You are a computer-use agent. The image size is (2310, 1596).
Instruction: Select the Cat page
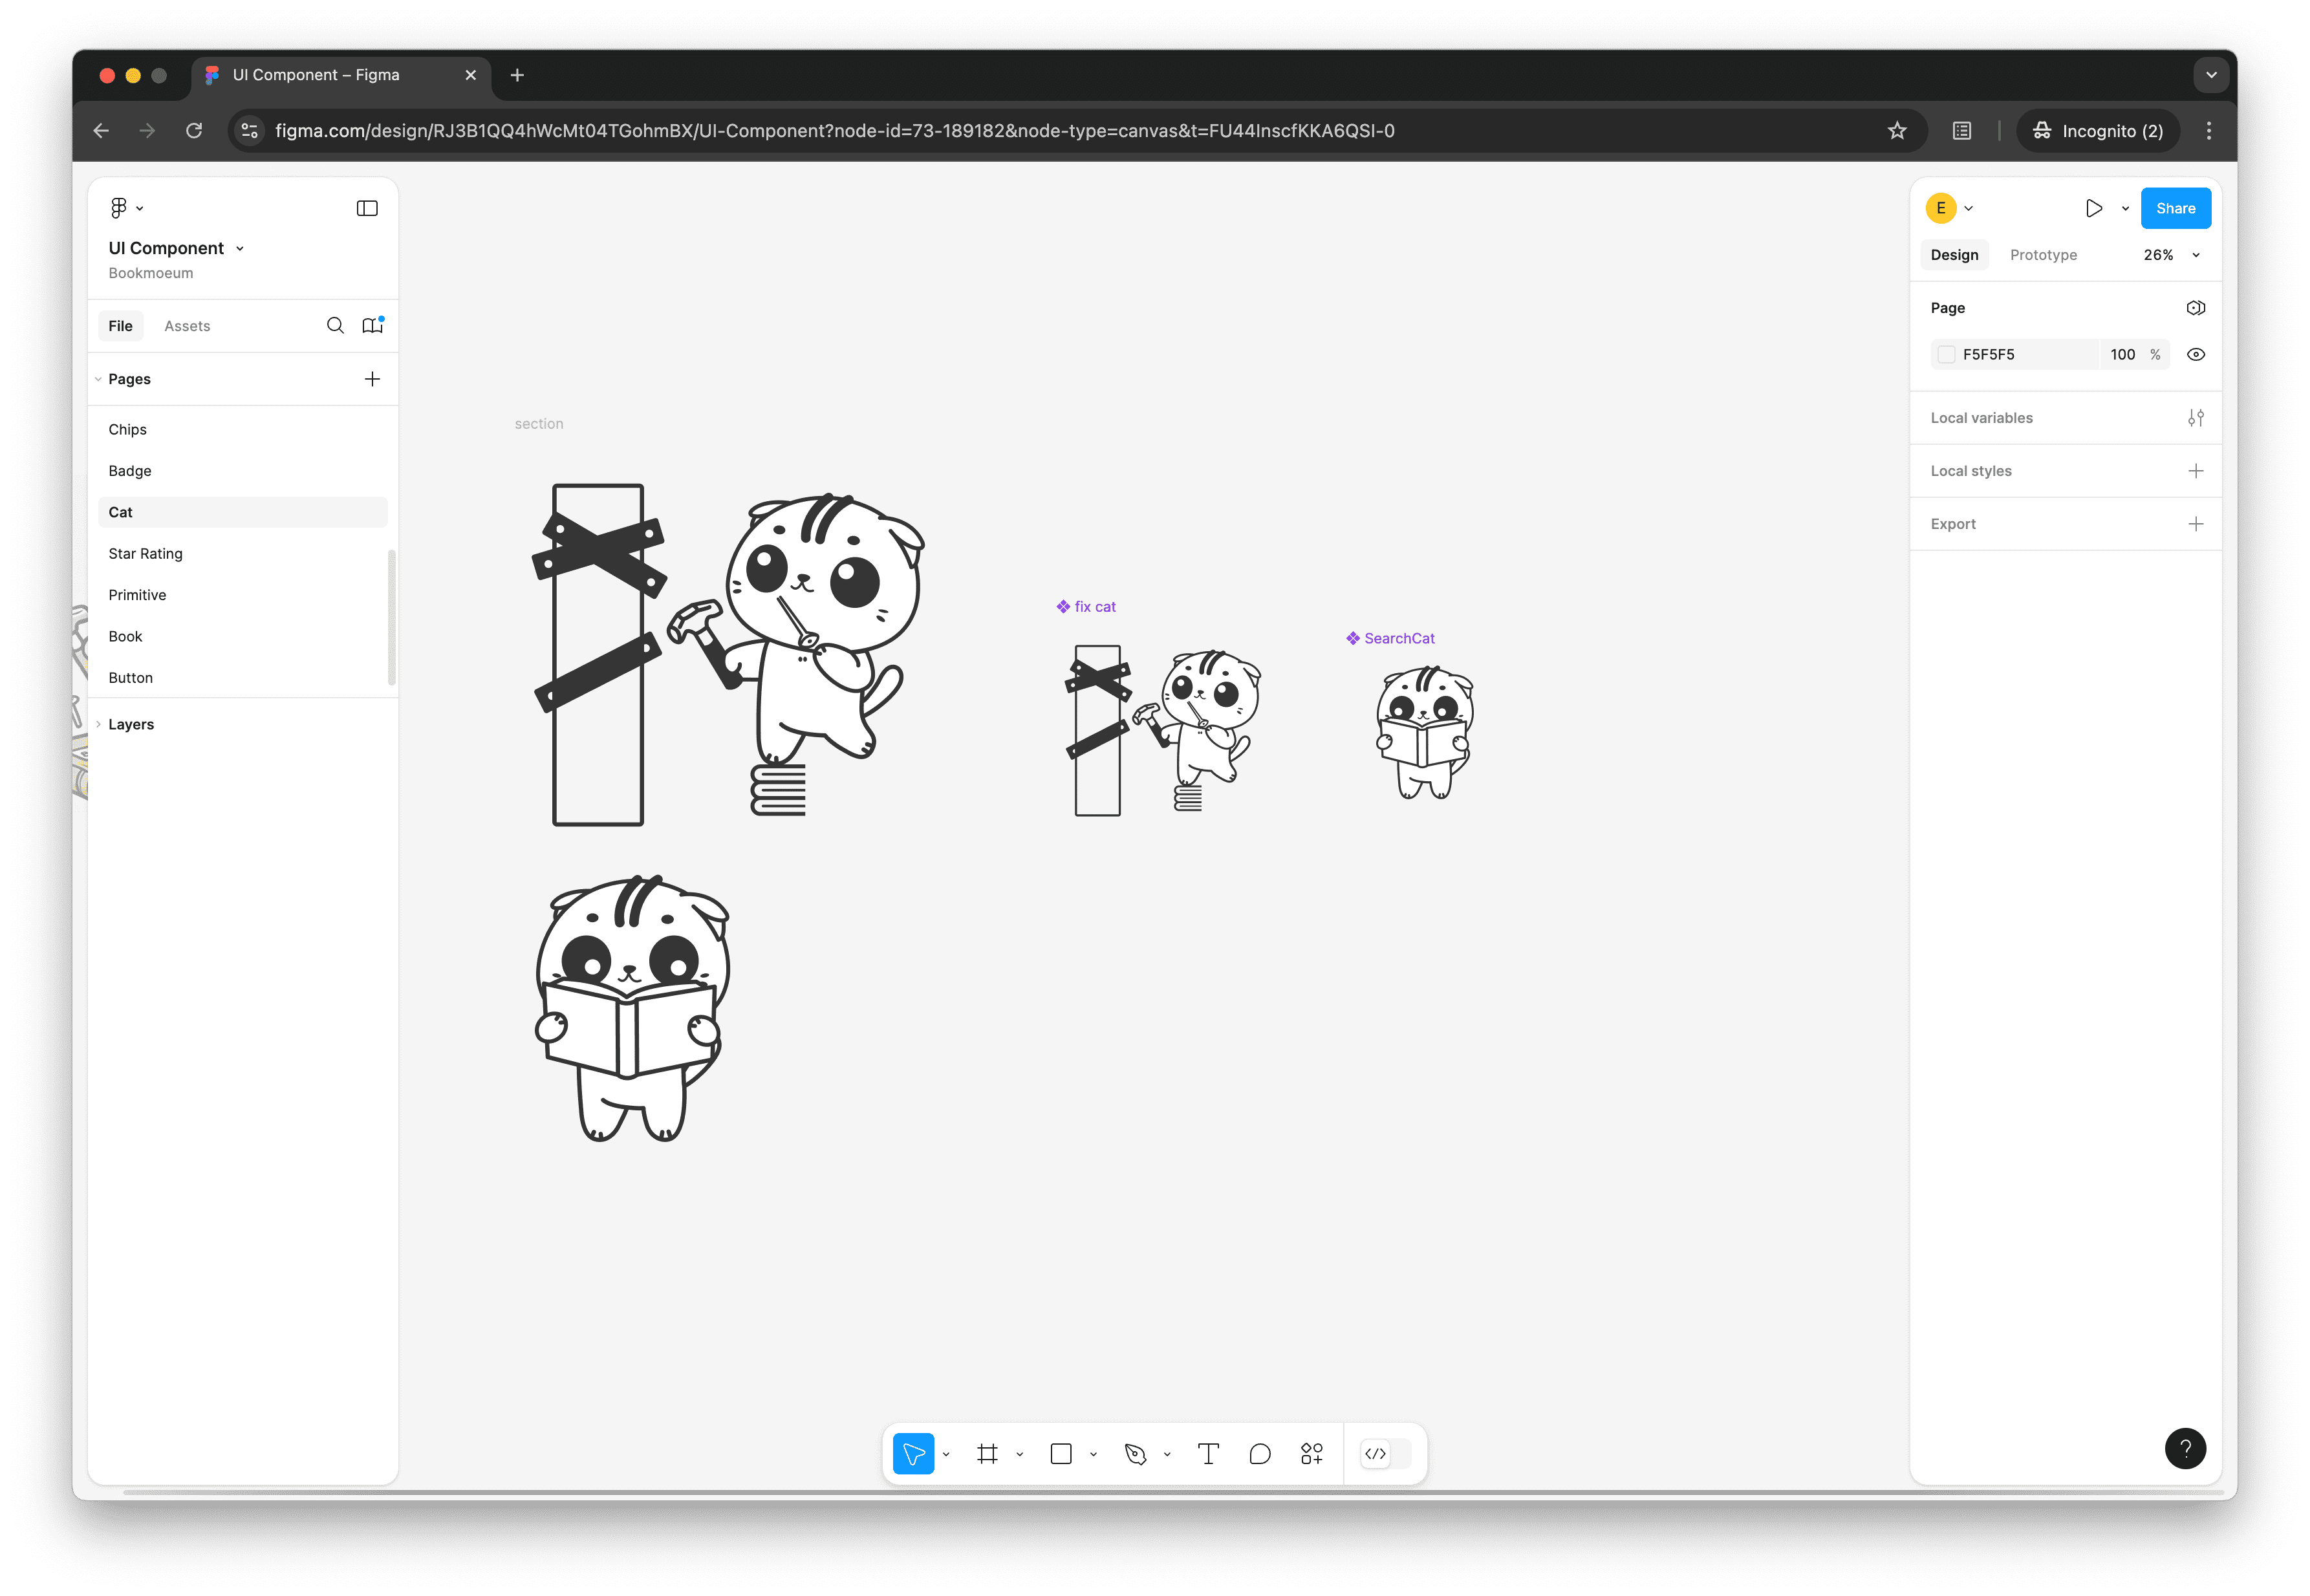pos(242,512)
